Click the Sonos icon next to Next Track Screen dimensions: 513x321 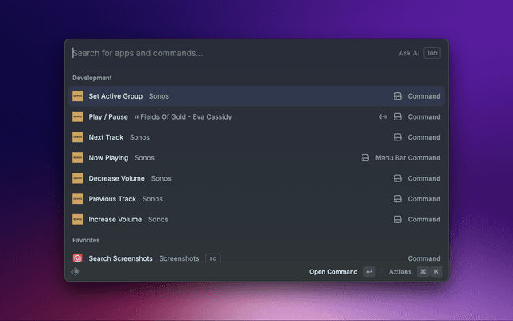click(x=78, y=137)
